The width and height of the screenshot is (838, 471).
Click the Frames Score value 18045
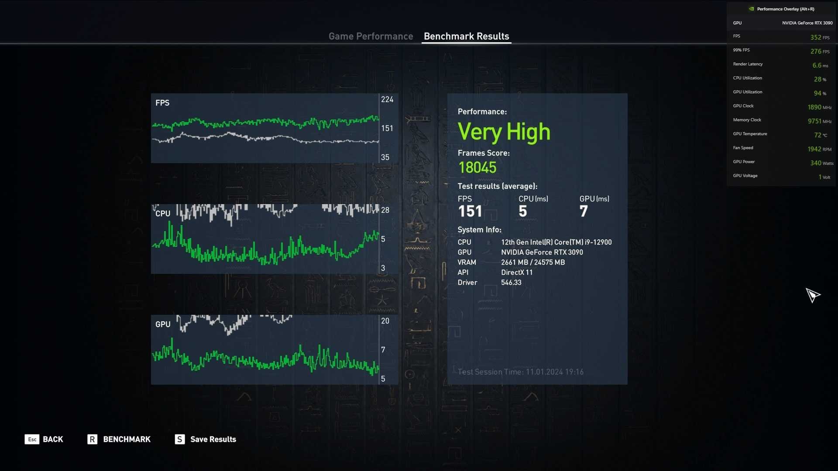[x=477, y=167]
